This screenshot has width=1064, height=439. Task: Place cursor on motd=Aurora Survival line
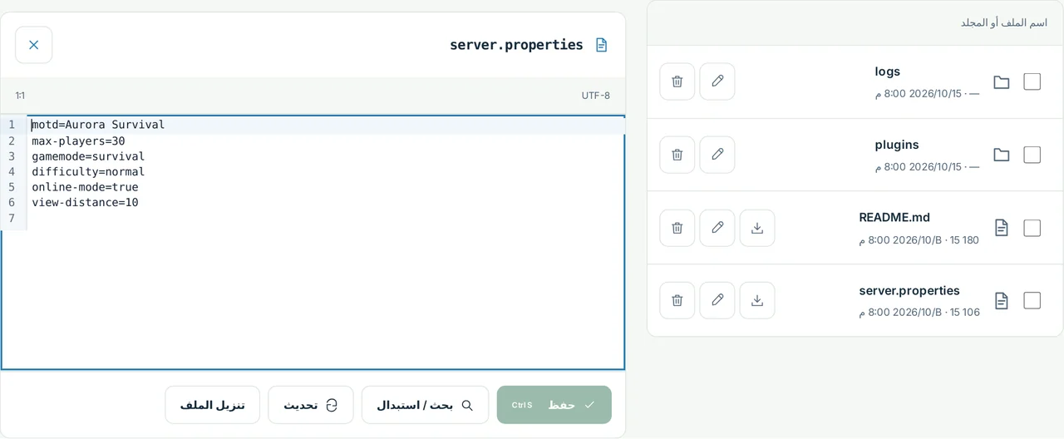click(326, 125)
